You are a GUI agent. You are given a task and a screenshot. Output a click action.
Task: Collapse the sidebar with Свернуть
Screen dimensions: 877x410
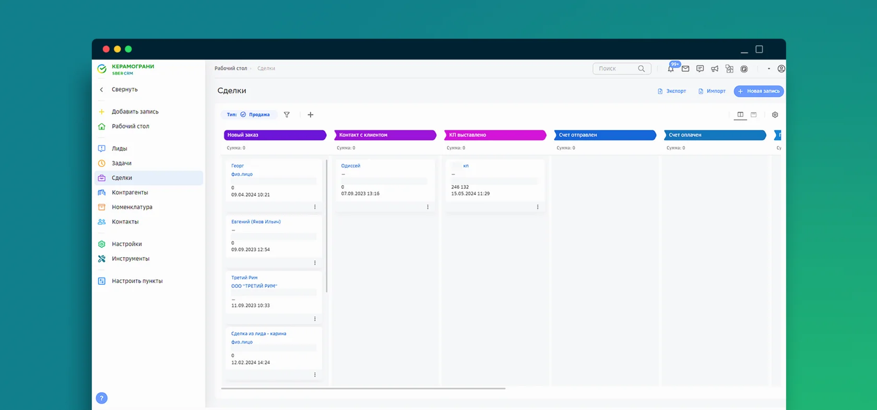point(124,90)
